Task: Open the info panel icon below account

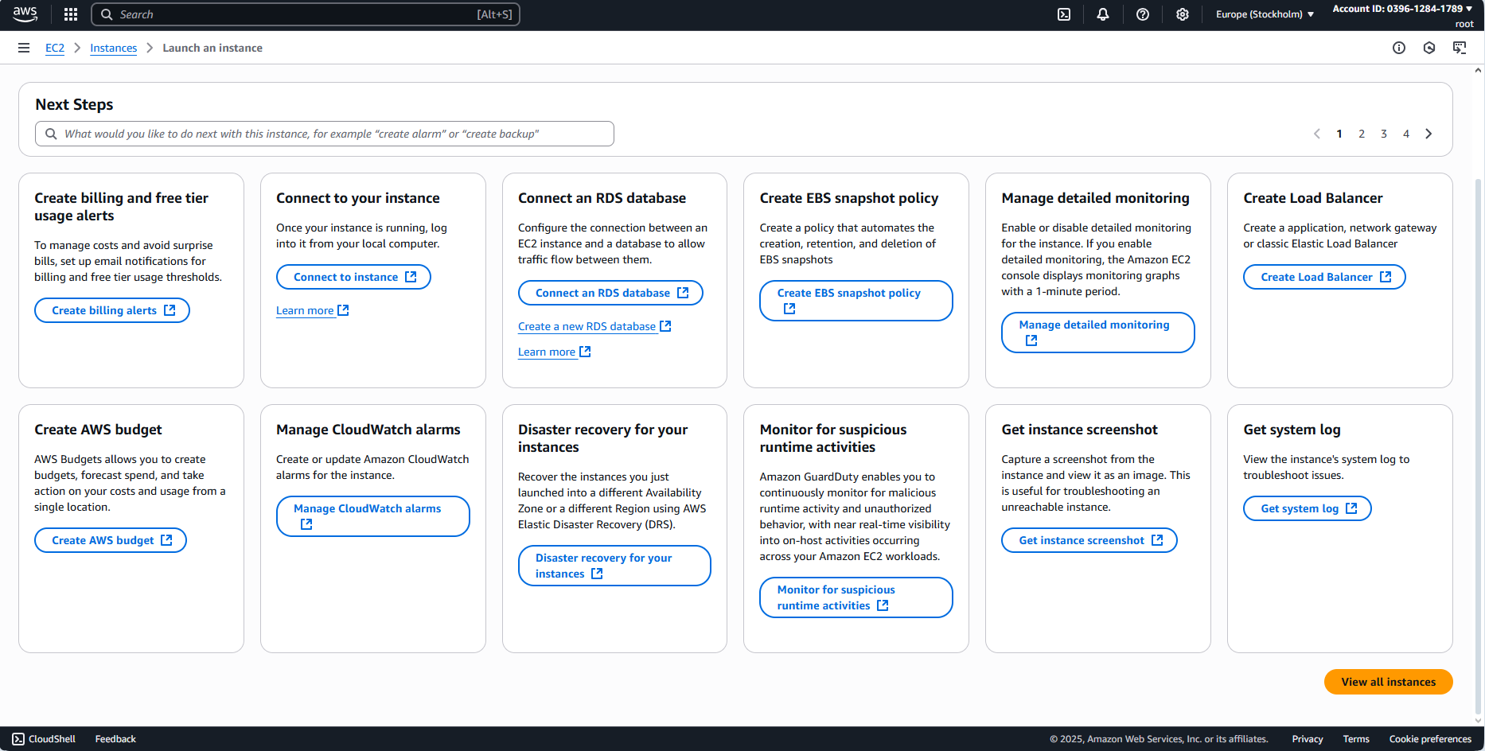Action: point(1399,48)
